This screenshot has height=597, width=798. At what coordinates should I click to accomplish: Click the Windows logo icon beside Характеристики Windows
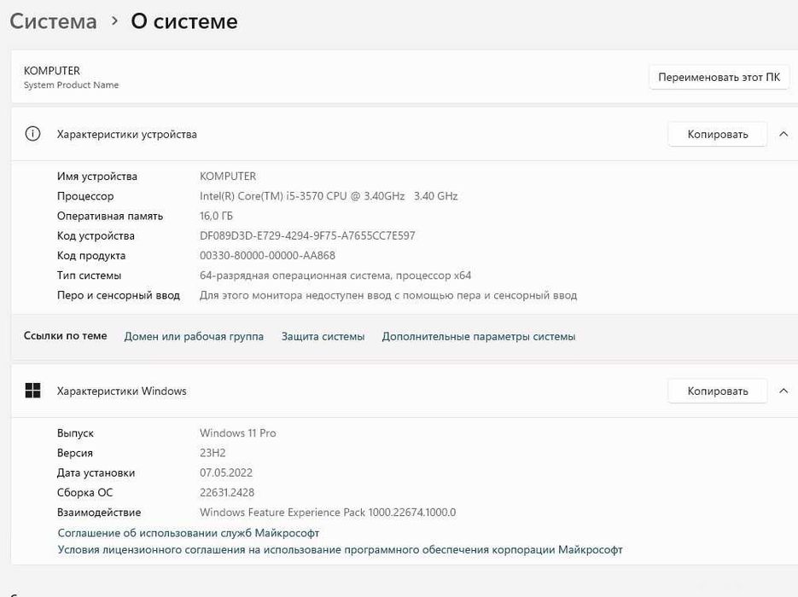[x=32, y=391]
